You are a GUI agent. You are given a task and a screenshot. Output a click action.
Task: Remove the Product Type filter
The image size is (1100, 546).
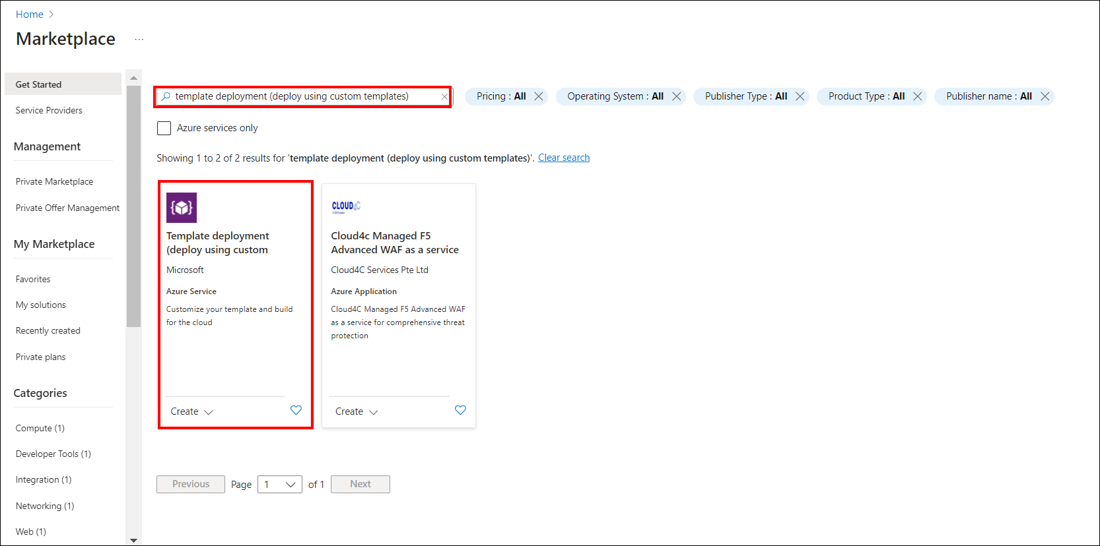click(x=918, y=96)
